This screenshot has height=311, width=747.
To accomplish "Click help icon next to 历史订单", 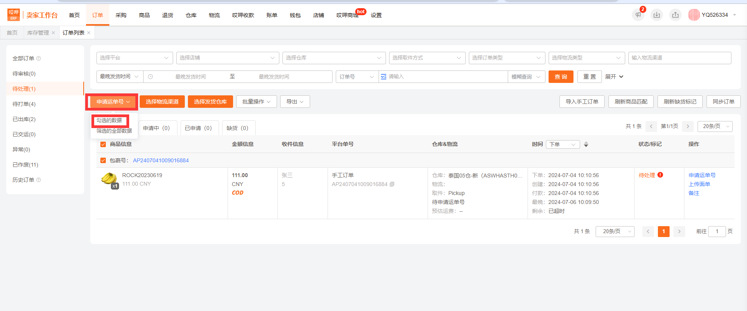I will pyautogui.click(x=39, y=180).
